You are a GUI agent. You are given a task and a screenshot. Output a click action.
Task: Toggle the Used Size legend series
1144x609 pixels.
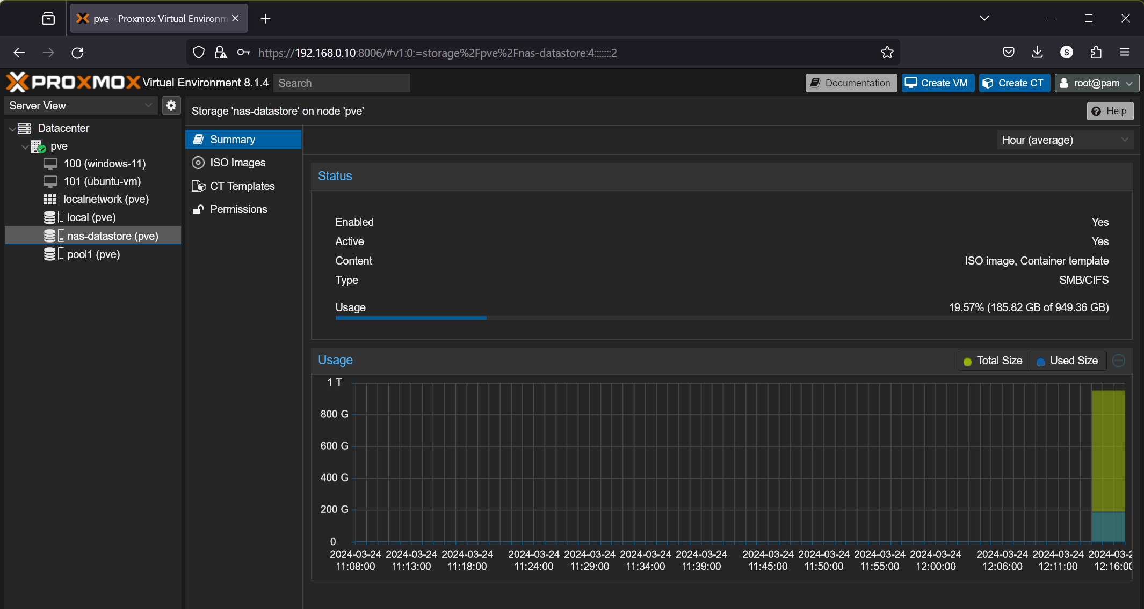(1068, 361)
